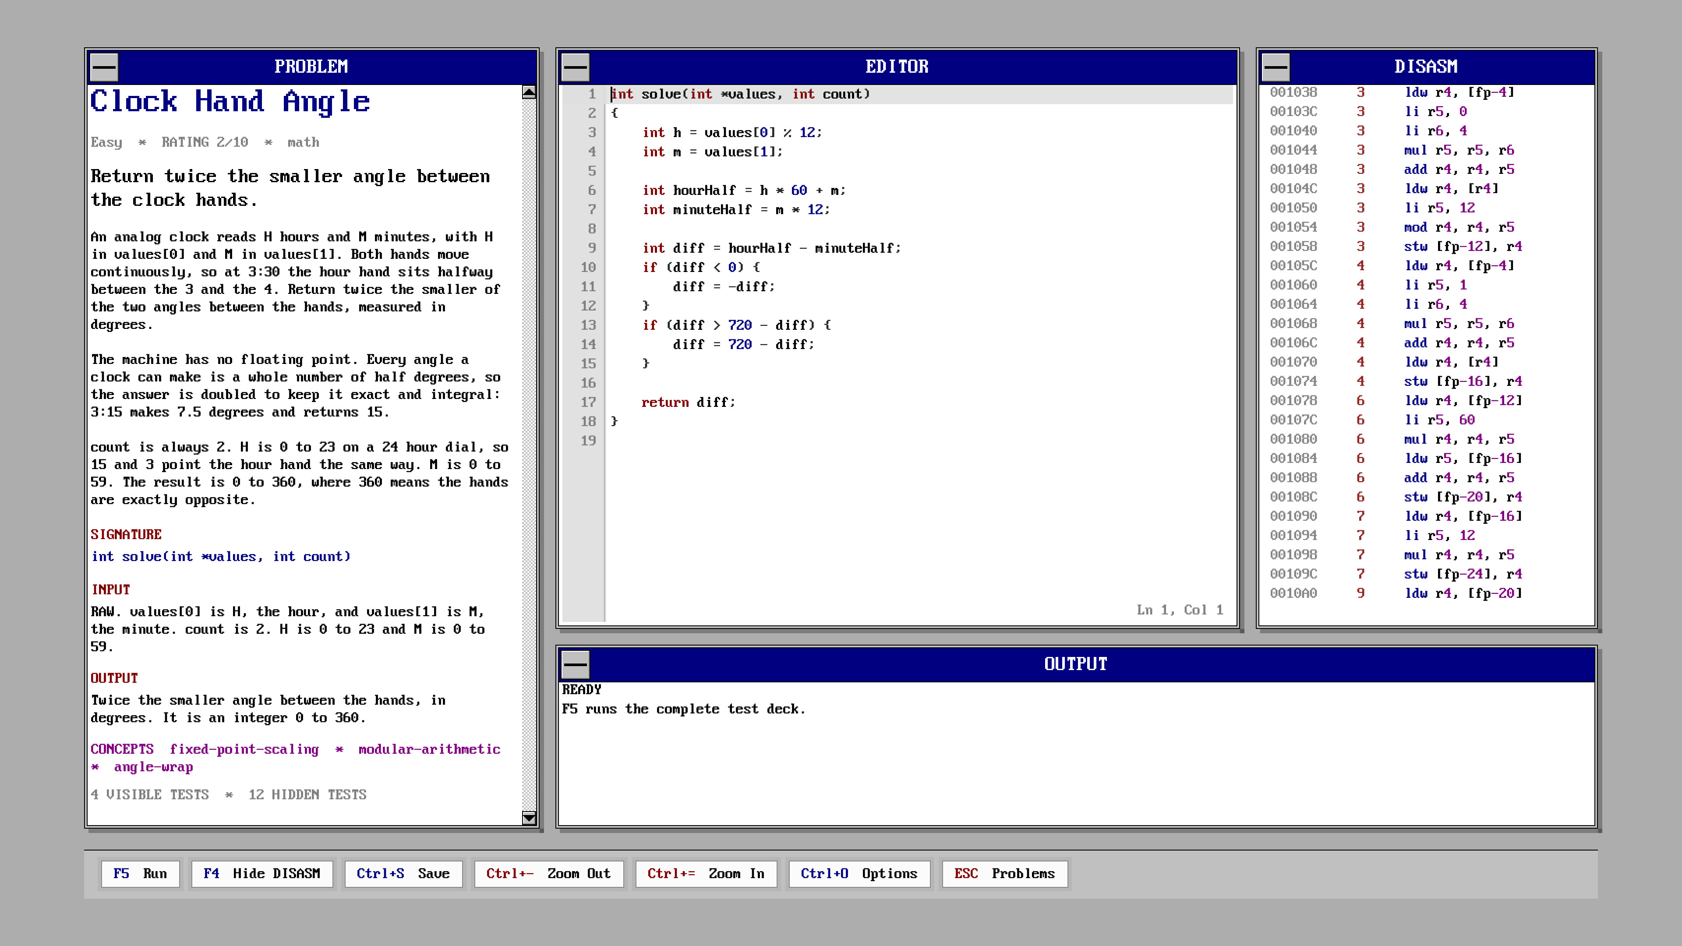Click the 'angle-wrap' concept tag

click(153, 767)
